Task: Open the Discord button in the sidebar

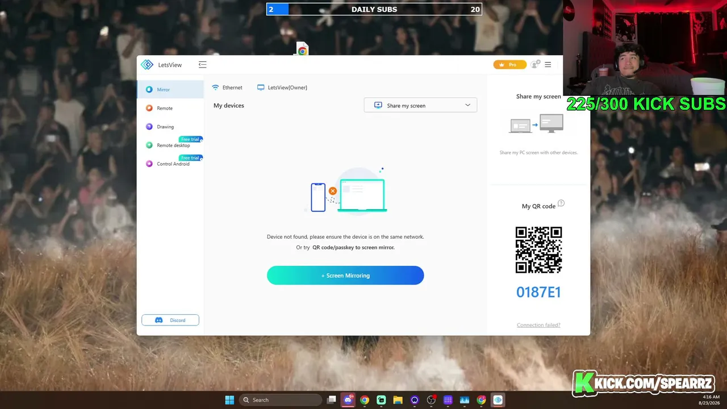Action: 170,320
